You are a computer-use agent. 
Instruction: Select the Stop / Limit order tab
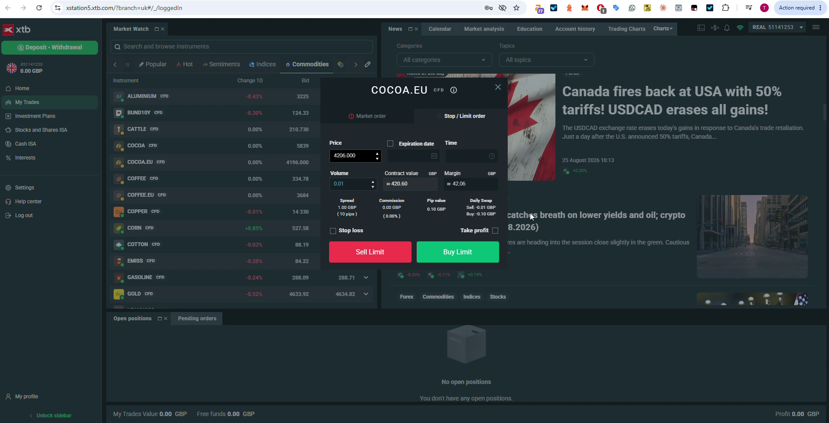[x=460, y=116]
